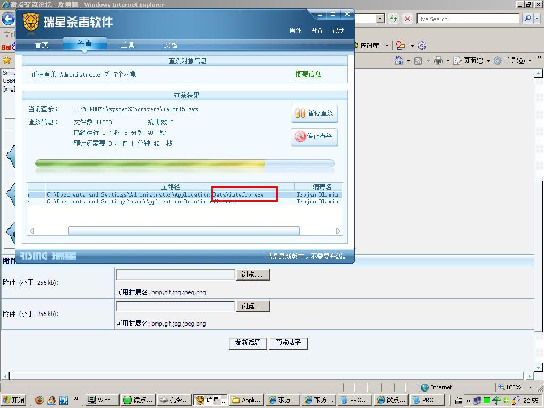Viewport: 544px width, 408px height.
Task: Select the Administrator intefio.exe result row
Action: coord(184,194)
